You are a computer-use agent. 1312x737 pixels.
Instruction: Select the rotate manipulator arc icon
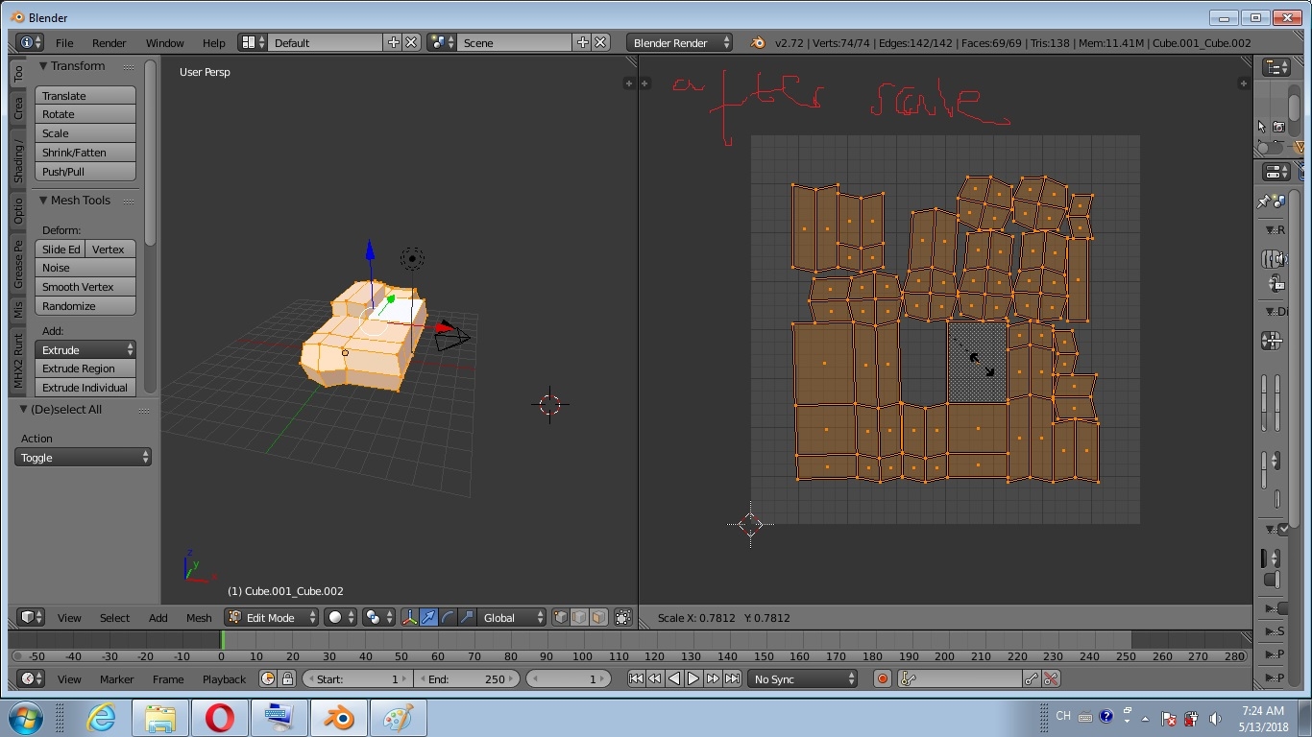(448, 618)
